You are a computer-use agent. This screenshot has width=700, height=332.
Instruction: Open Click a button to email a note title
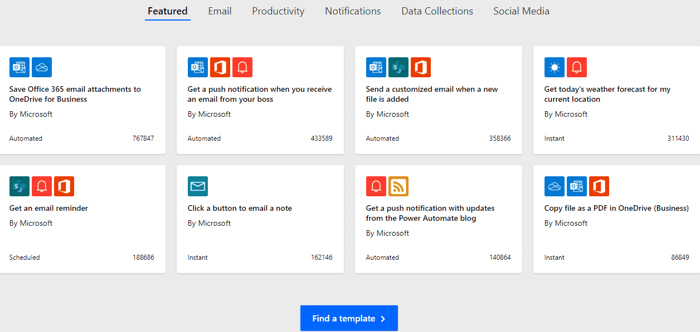tap(240, 208)
